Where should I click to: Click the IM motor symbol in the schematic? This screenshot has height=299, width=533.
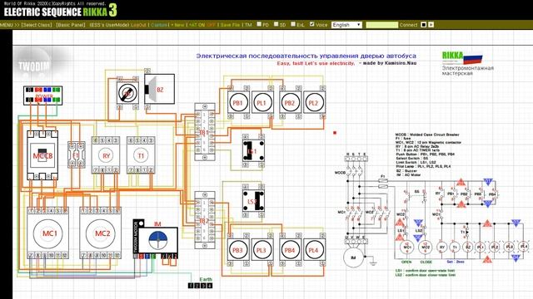tap(353, 257)
